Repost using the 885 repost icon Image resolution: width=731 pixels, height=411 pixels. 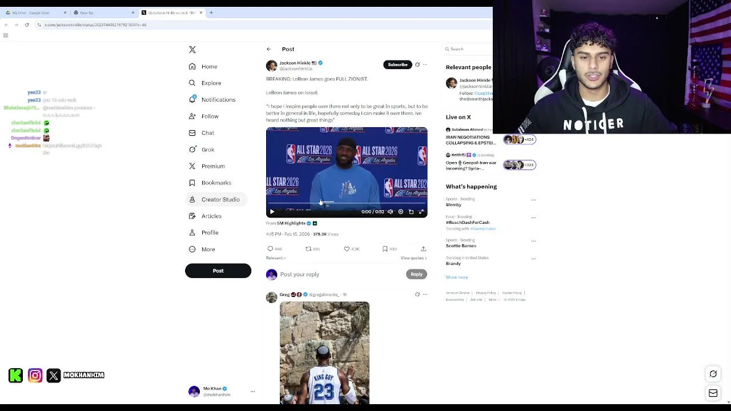tap(308, 249)
